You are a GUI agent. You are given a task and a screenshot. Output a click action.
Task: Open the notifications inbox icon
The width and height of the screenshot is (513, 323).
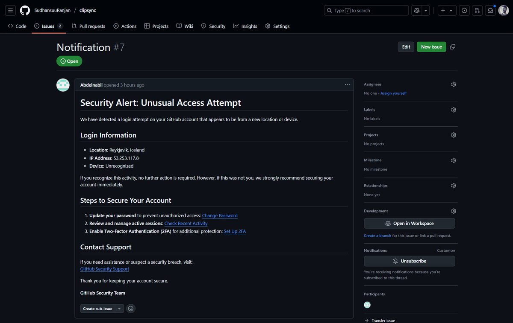tap(490, 10)
